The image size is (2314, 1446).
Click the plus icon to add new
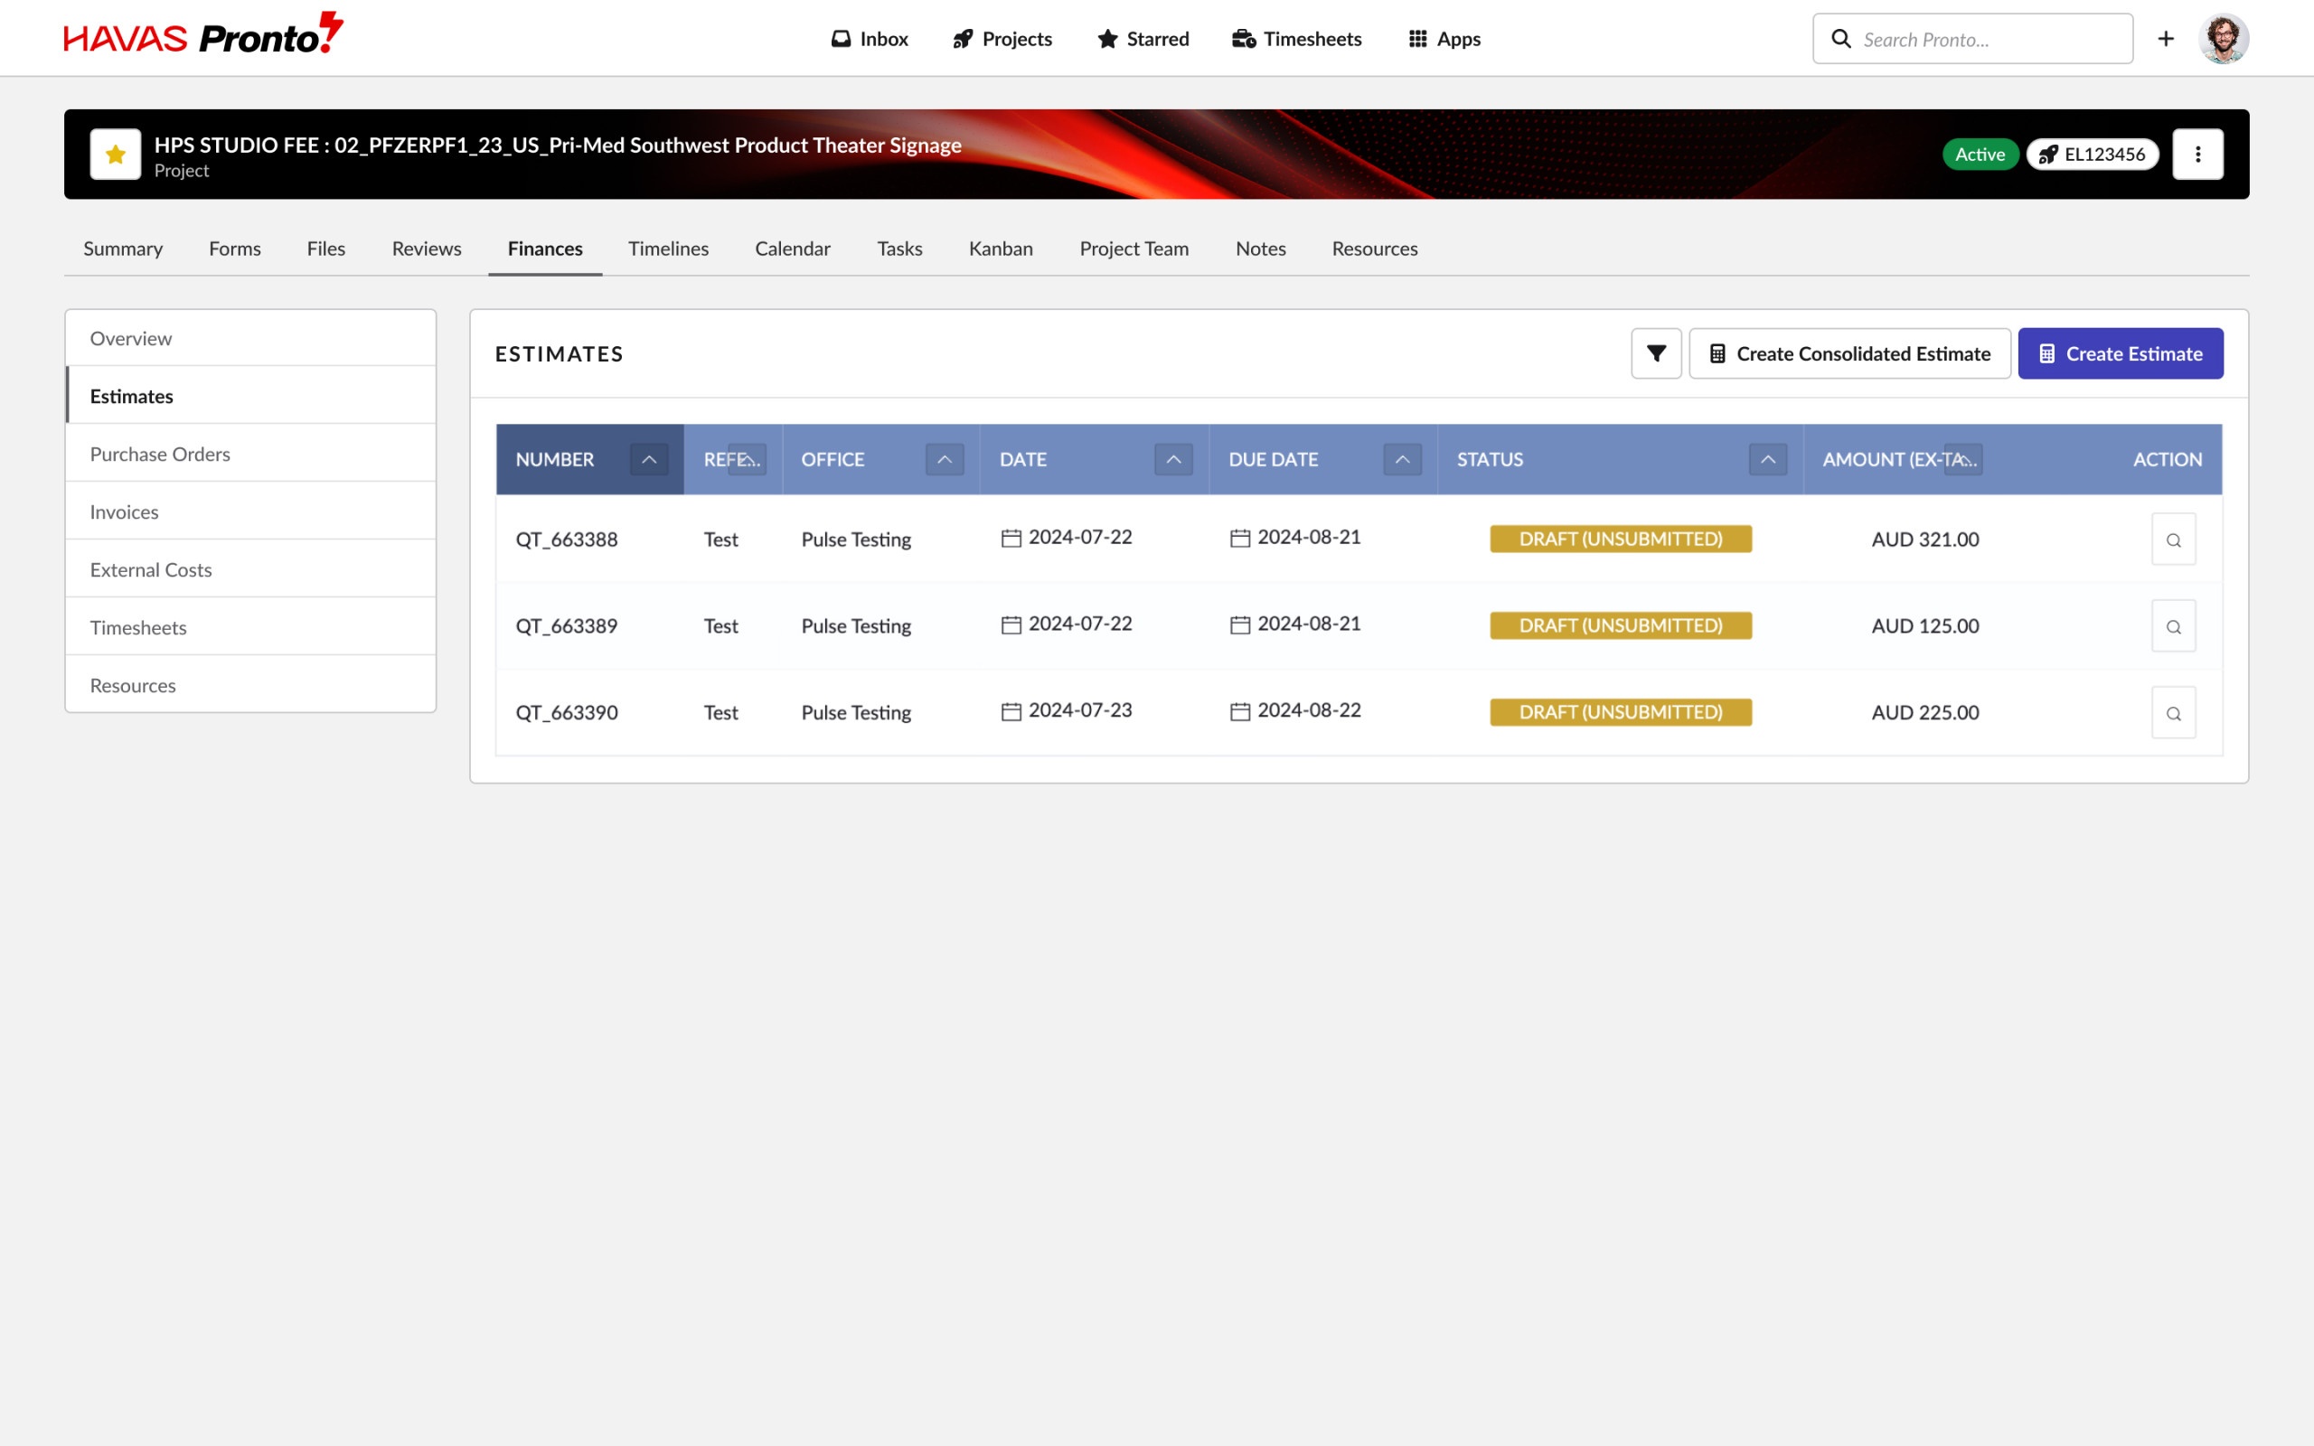tap(2166, 39)
